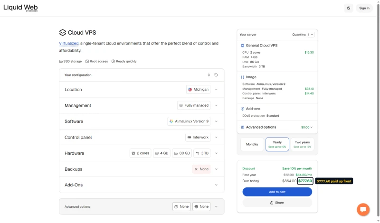Expand the Location row chevron

coord(216,90)
